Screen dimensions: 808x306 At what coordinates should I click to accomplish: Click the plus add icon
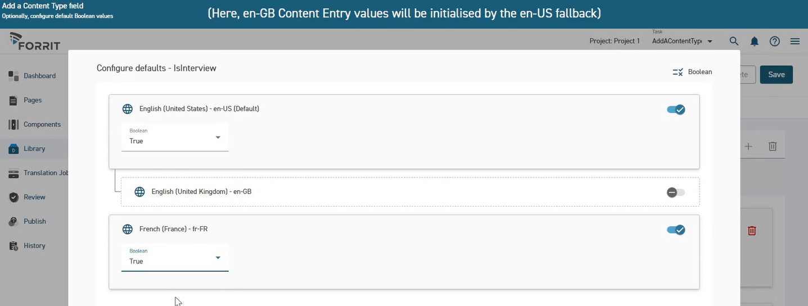pos(748,147)
